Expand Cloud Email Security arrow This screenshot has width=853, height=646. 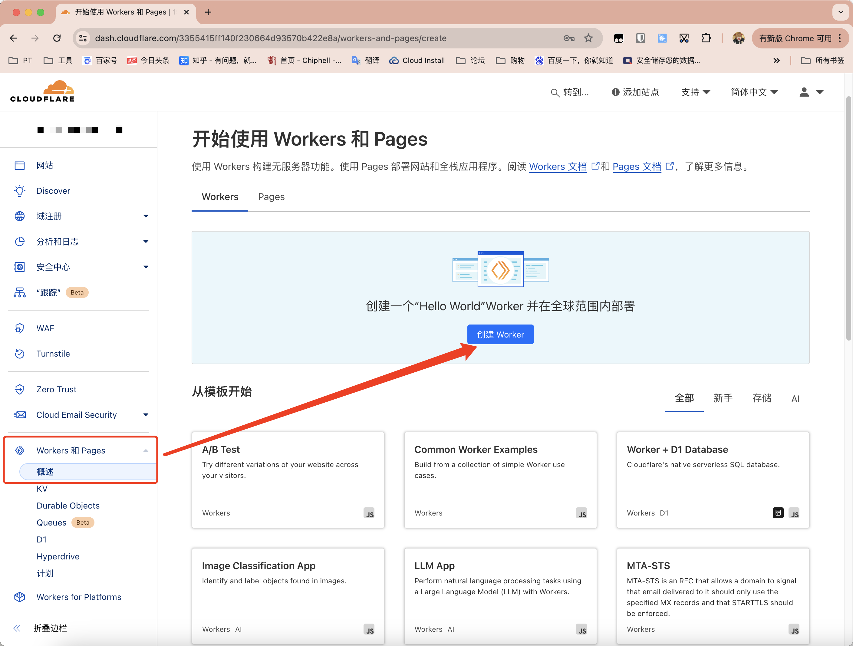coord(146,415)
